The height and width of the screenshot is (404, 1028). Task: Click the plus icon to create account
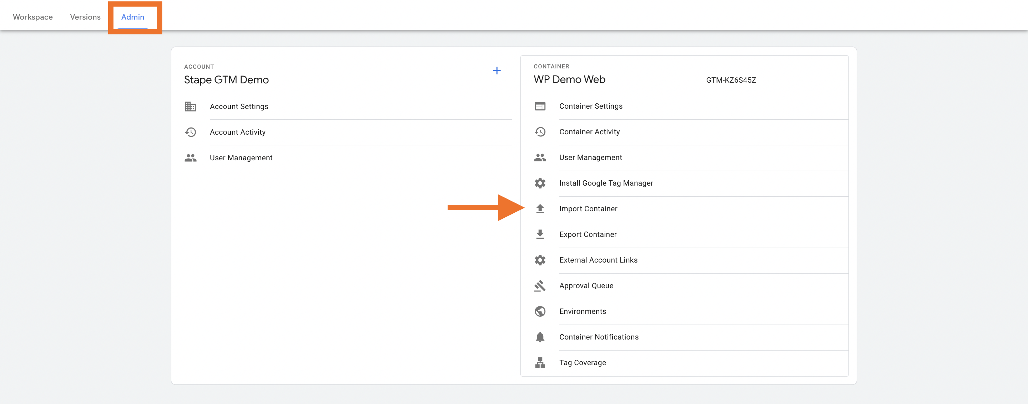tap(497, 71)
